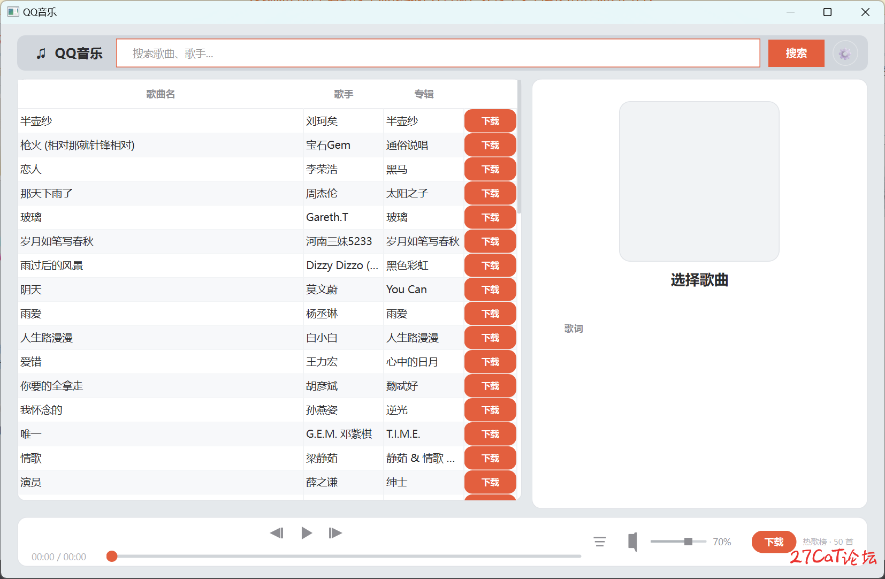Skip to the next track
Image resolution: width=885 pixels, height=579 pixels.
coord(335,533)
